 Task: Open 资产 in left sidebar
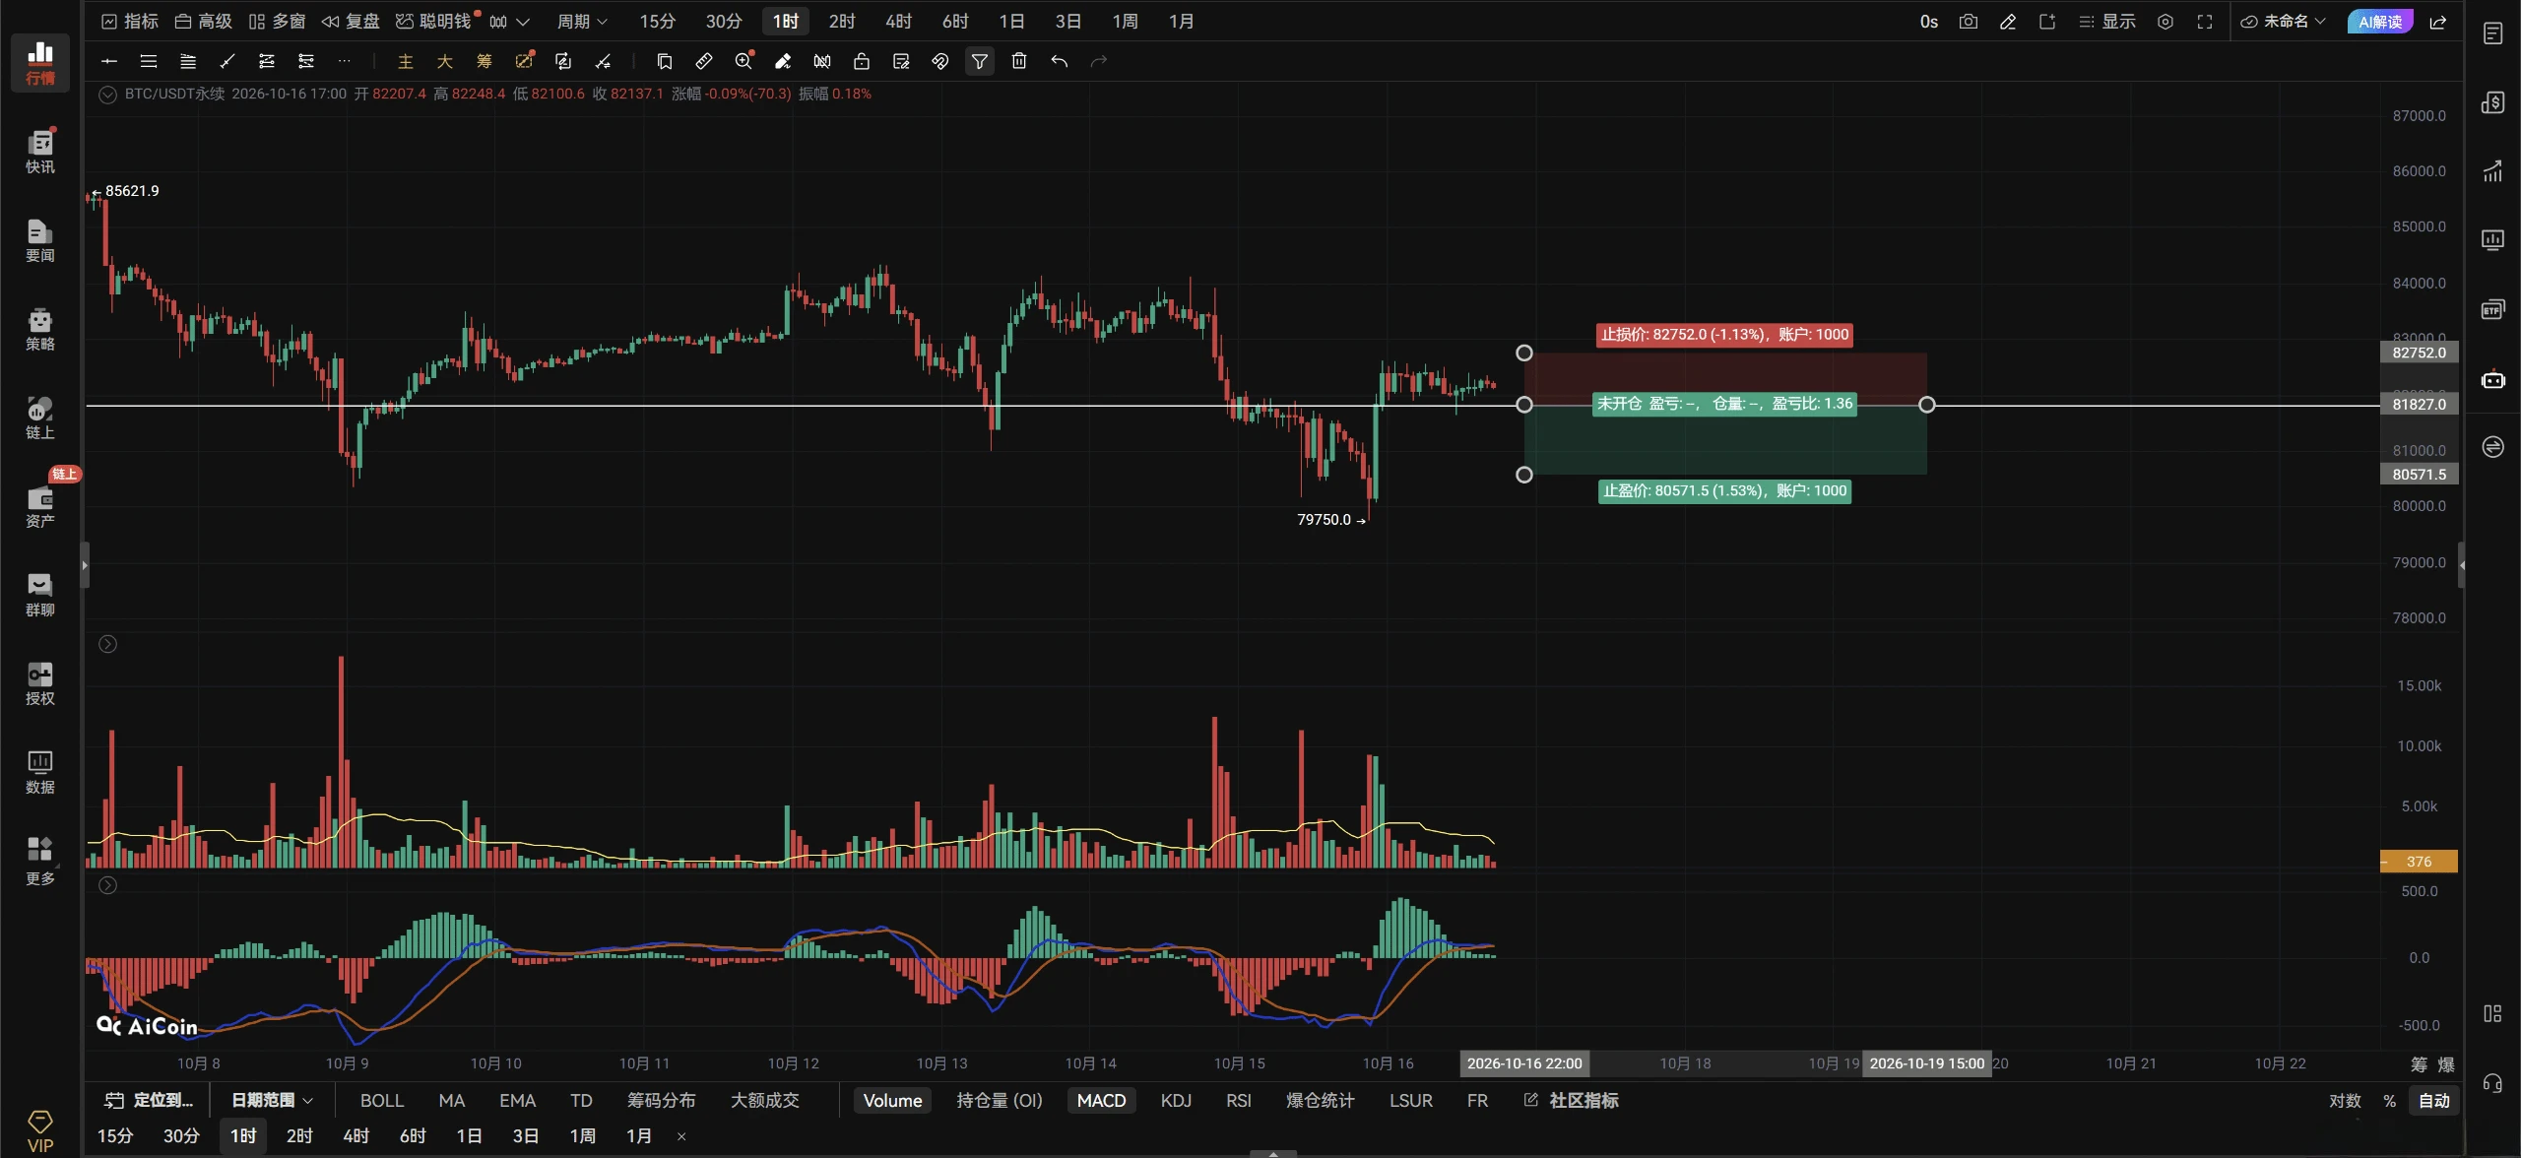40,506
